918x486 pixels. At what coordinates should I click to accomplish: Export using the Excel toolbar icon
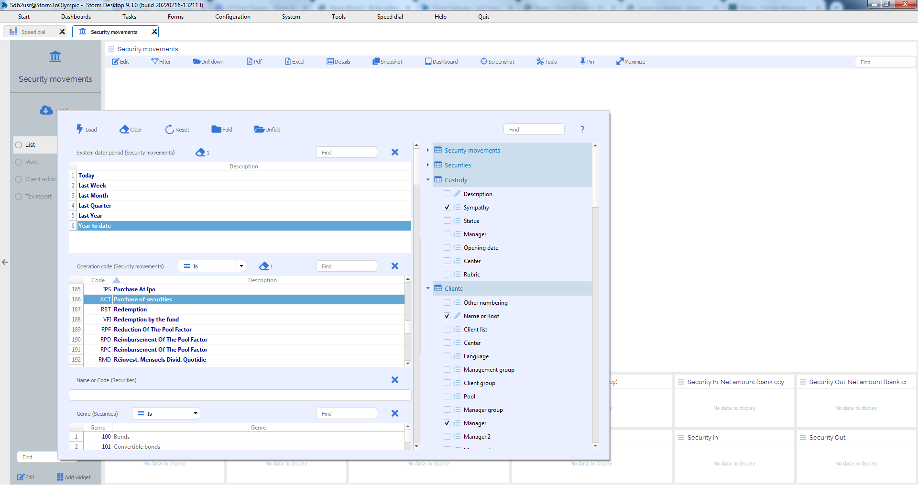pyautogui.click(x=288, y=61)
